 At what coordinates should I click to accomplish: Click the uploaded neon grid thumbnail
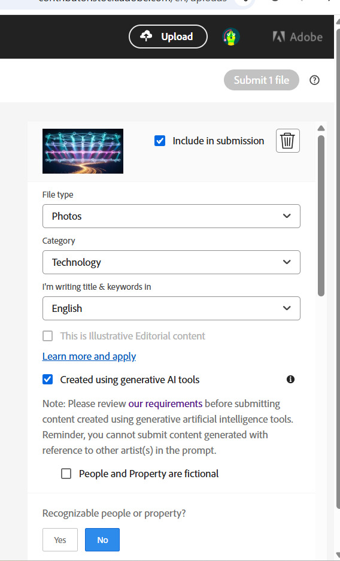tap(83, 151)
